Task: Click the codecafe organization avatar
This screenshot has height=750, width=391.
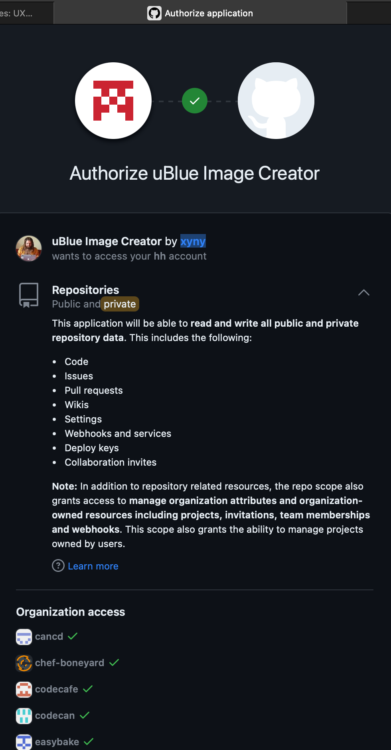Action: [24, 689]
